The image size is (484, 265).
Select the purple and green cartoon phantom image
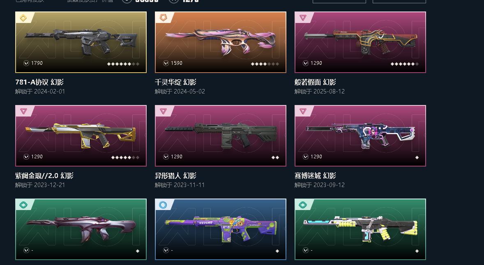(220, 229)
